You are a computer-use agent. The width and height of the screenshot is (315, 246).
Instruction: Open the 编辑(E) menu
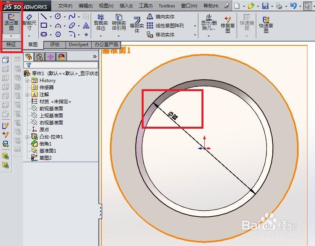[x=86, y=6]
